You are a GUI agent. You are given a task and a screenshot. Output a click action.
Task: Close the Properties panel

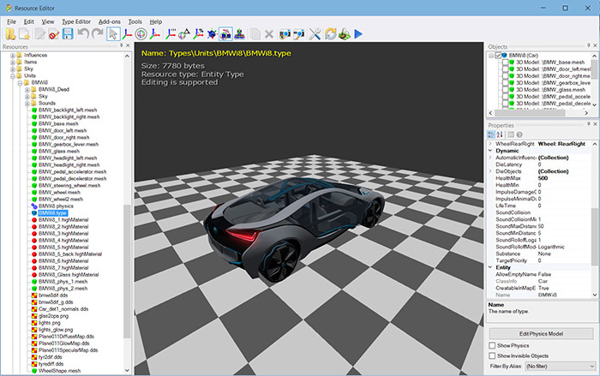pos(595,124)
